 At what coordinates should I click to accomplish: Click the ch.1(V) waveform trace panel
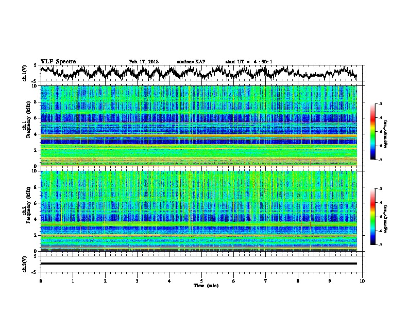click(201, 73)
